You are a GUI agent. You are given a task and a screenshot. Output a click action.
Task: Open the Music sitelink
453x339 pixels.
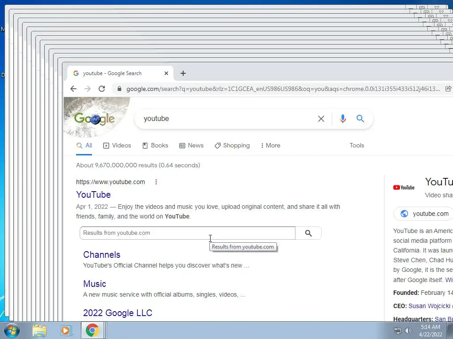click(x=95, y=284)
